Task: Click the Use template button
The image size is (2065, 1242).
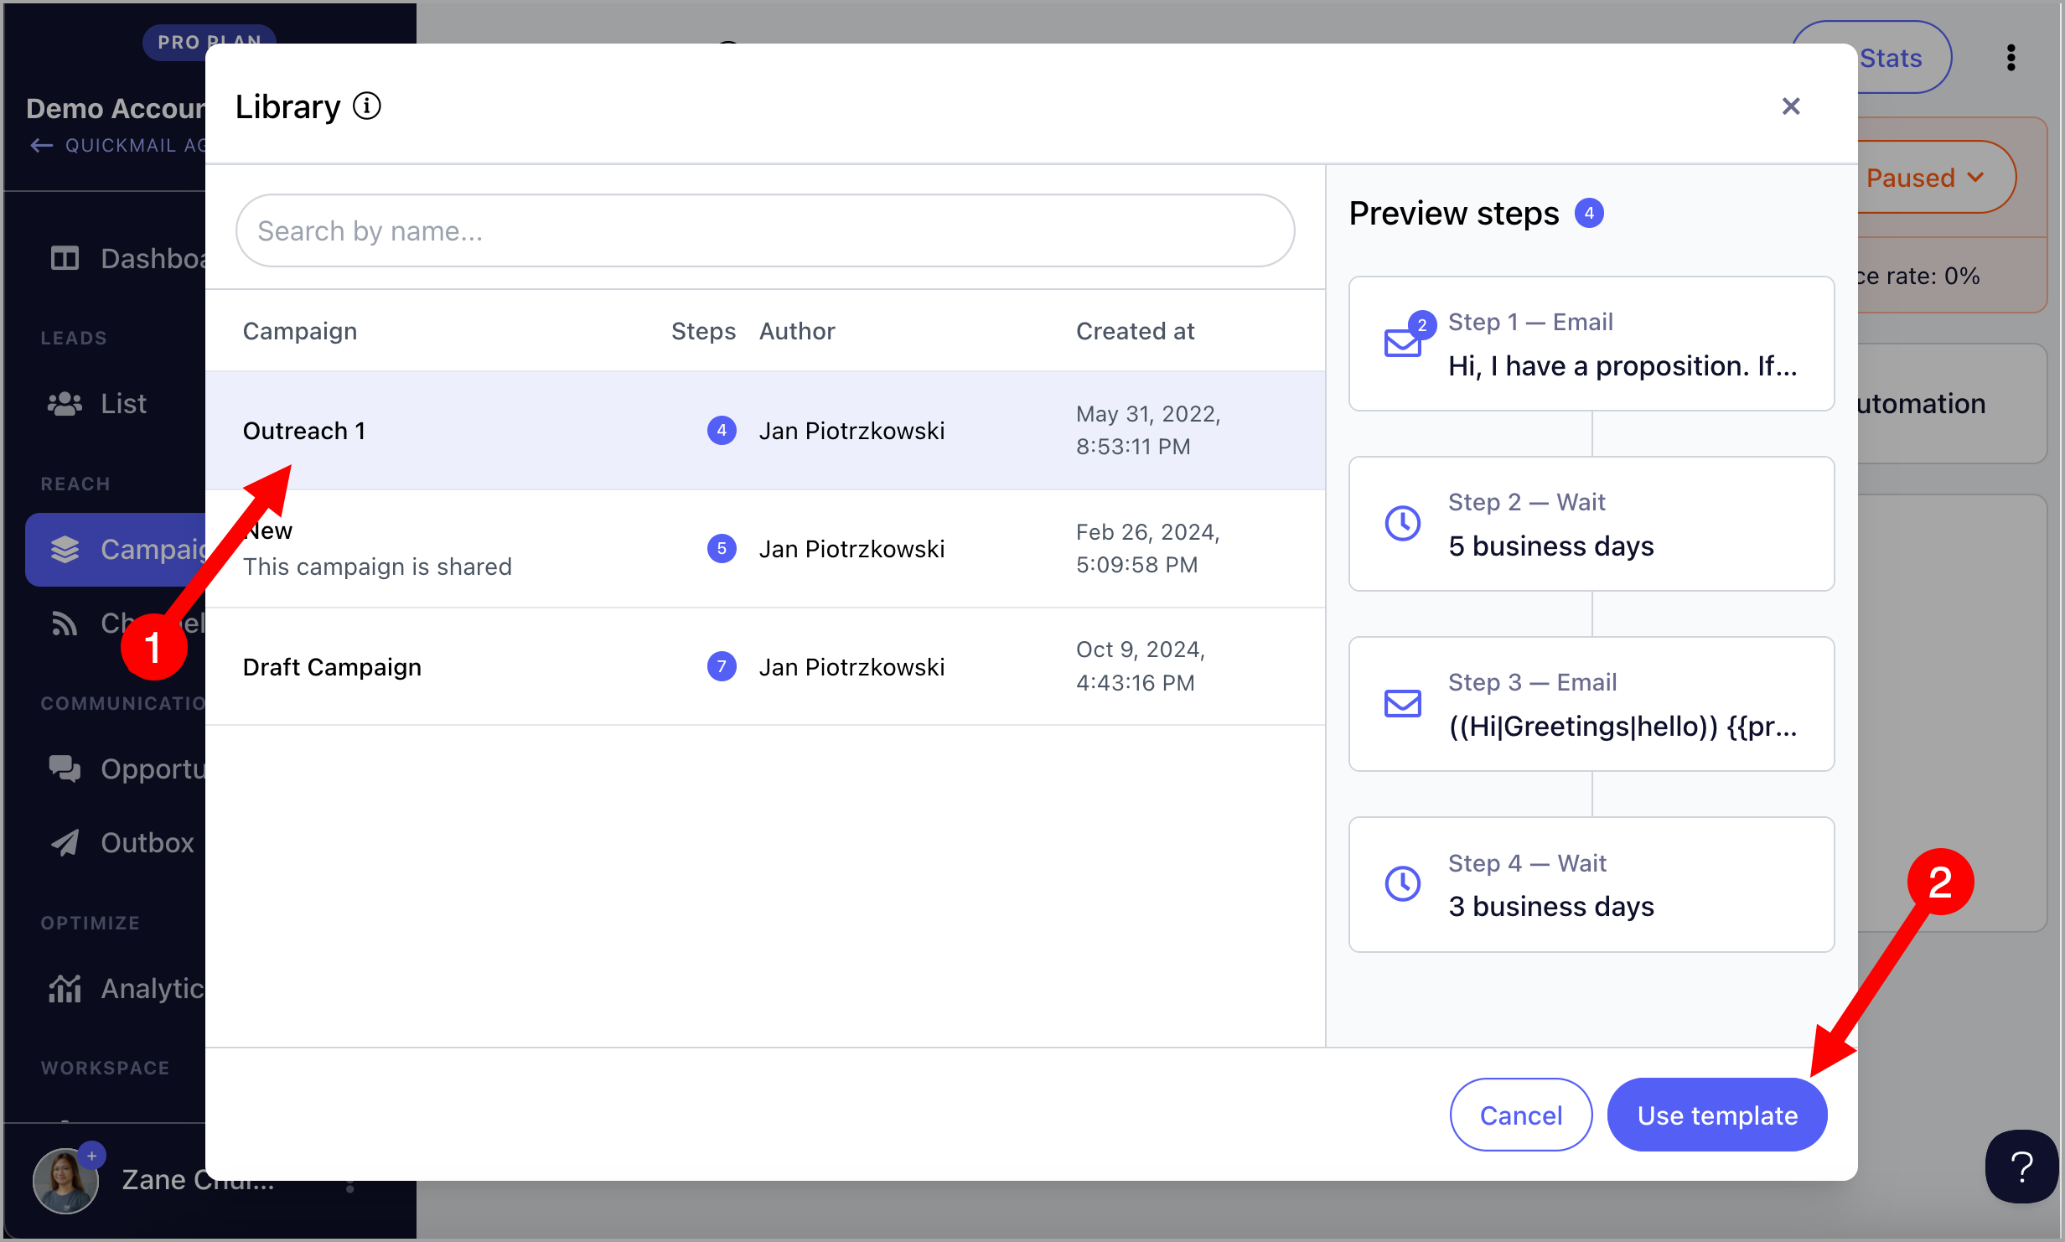Action: [x=1717, y=1115]
